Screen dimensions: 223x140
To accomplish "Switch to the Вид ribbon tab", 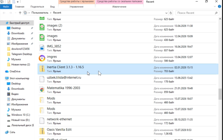I will coord(52,7).
